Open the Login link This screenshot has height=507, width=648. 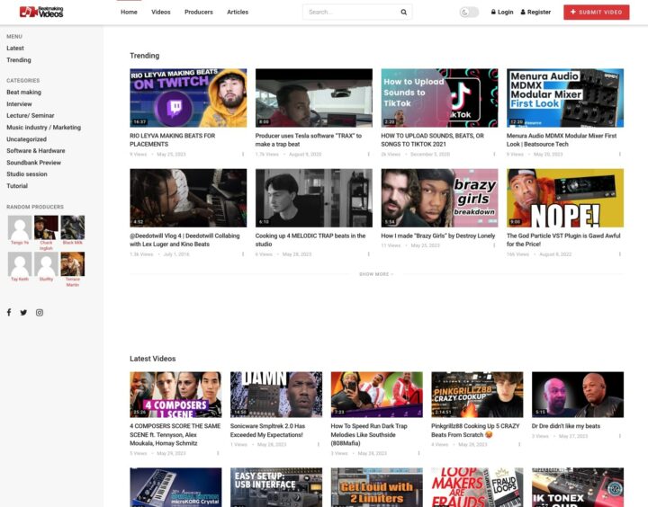click(502, 13)
